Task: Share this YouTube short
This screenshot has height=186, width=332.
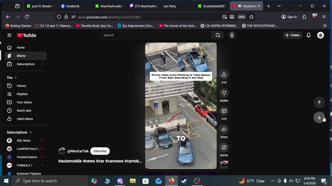Action: (x=224, y=129)
